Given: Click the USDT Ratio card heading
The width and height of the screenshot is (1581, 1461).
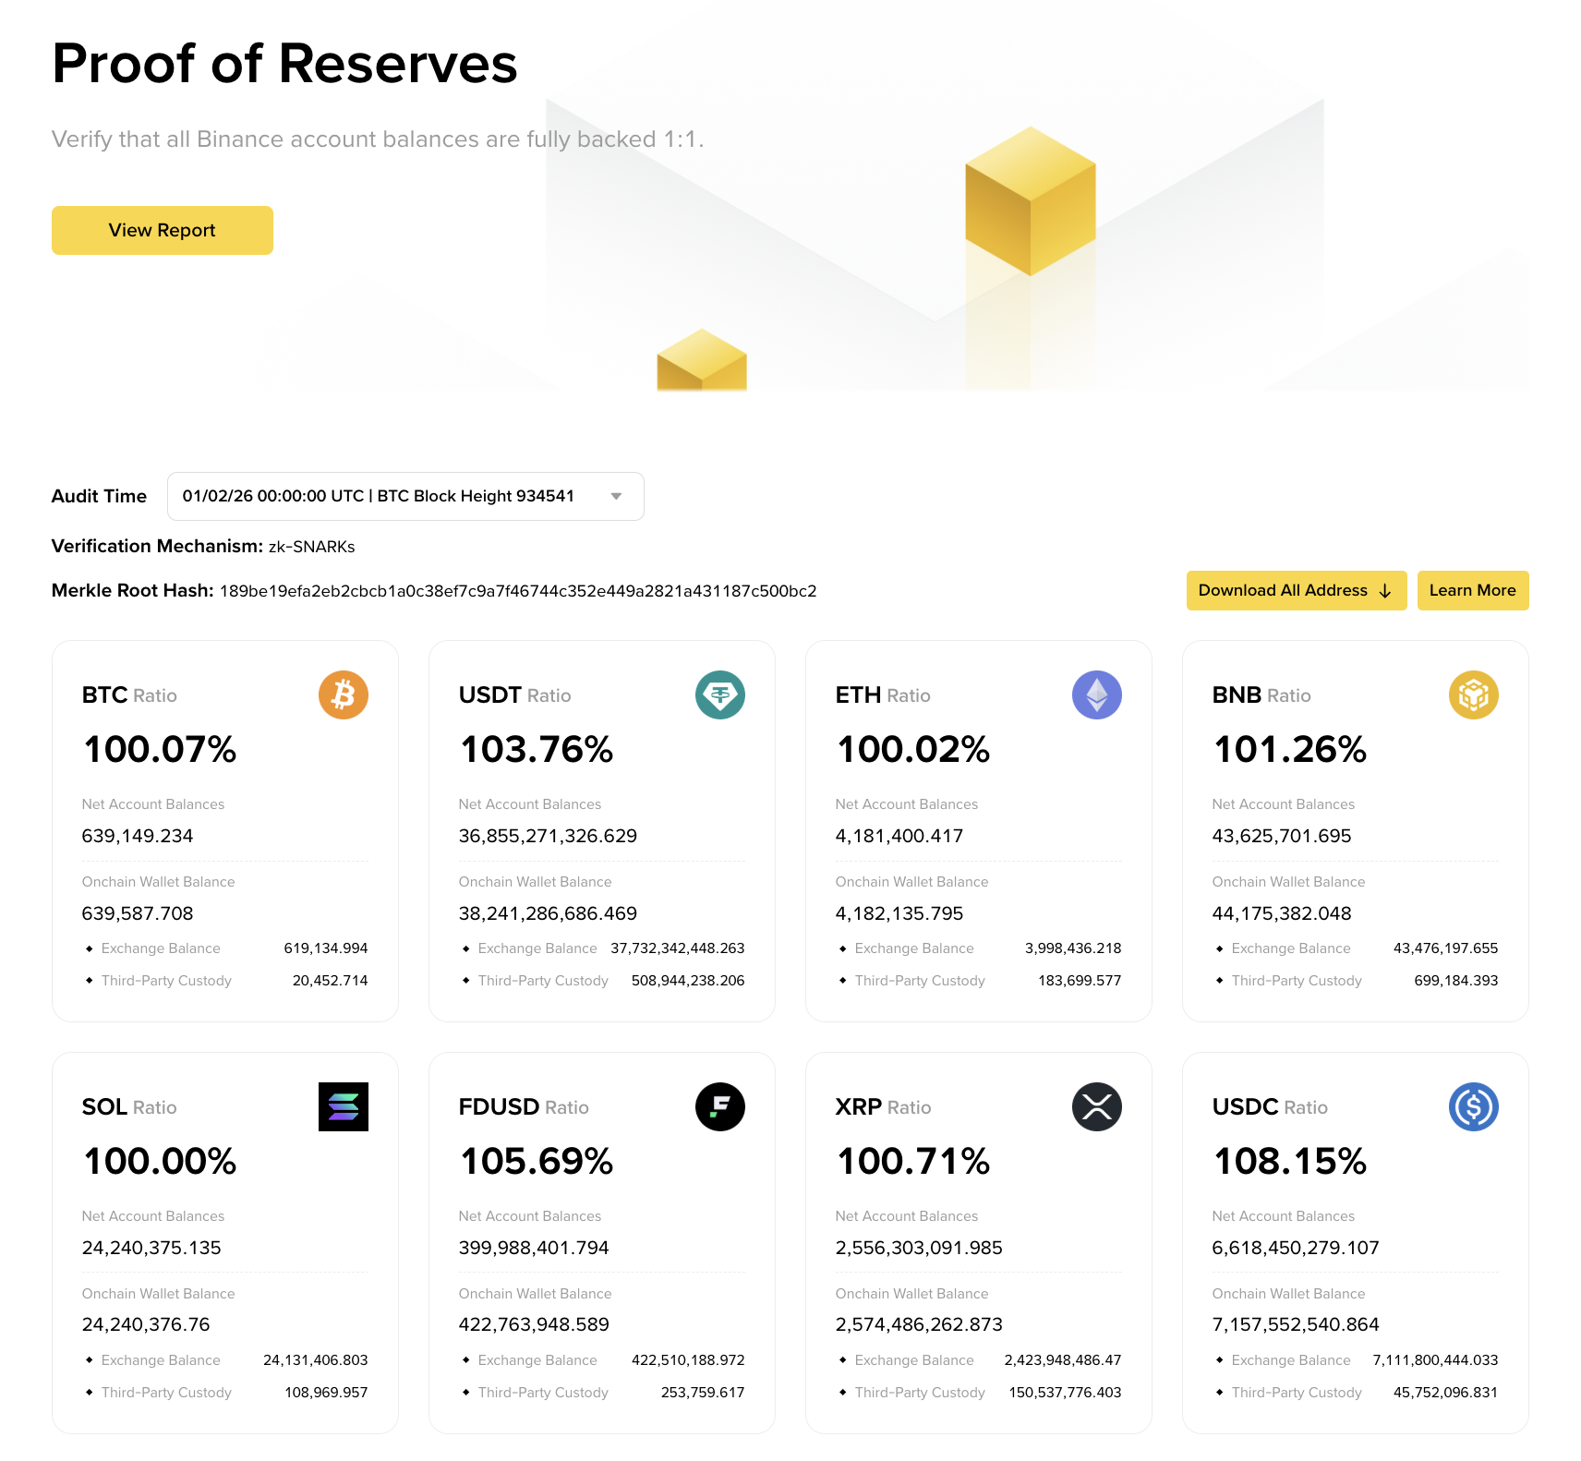Looking at the screenshot, I should pos(514,695).
